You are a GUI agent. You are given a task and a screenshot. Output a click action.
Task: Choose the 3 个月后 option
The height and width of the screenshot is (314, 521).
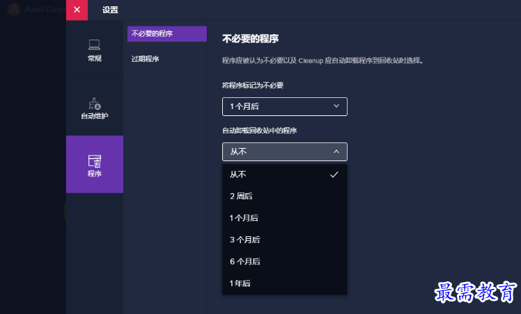pos(285,240)
